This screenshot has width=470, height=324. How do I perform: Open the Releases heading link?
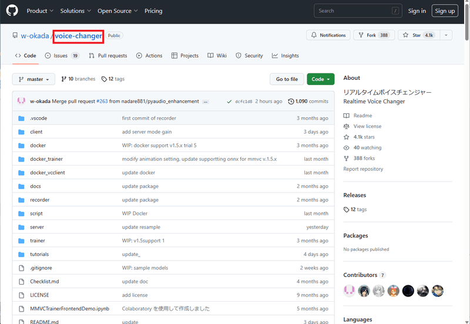[355, 195]
